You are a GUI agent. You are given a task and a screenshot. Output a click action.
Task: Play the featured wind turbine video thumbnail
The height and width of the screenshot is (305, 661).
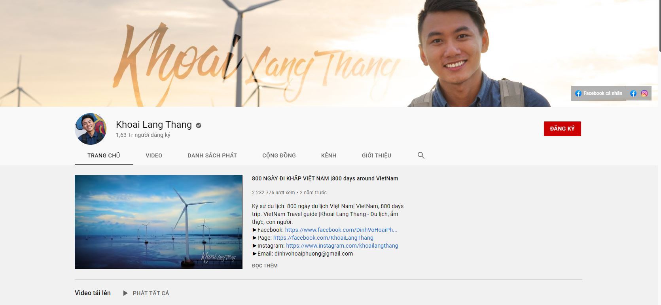click(159, 222)
